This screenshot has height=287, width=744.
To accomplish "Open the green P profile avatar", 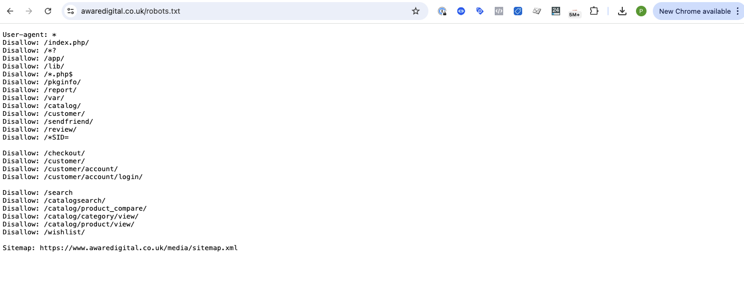I will coord(641,11).
